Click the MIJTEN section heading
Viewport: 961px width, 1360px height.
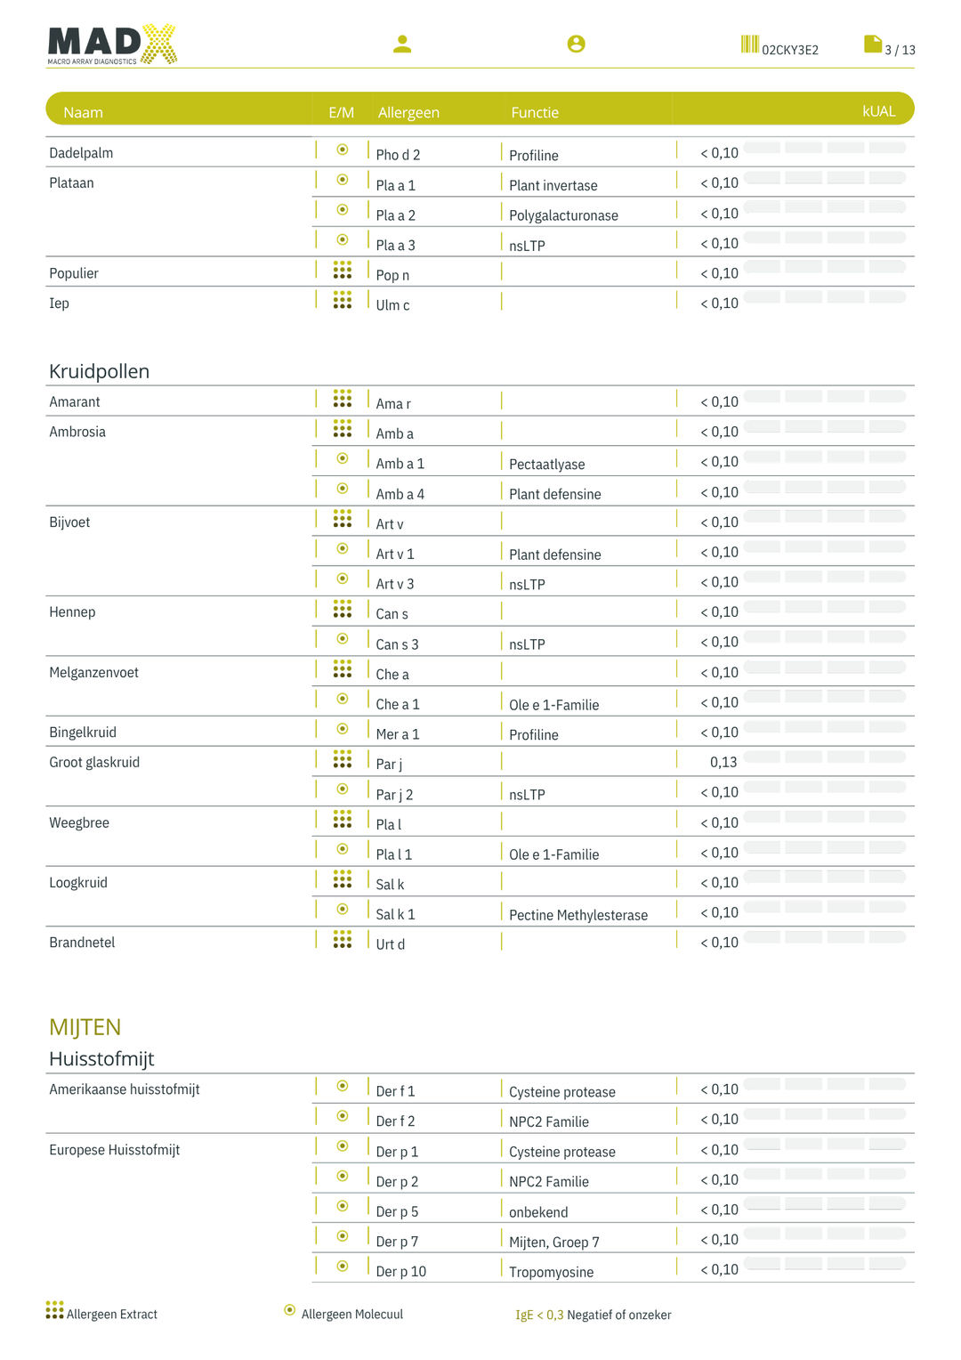(x=85, y=1027)
